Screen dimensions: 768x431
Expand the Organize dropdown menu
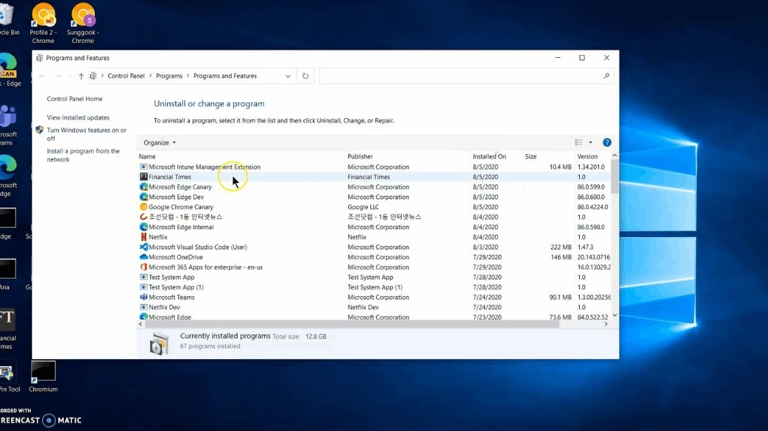click(x=159, y=143)
